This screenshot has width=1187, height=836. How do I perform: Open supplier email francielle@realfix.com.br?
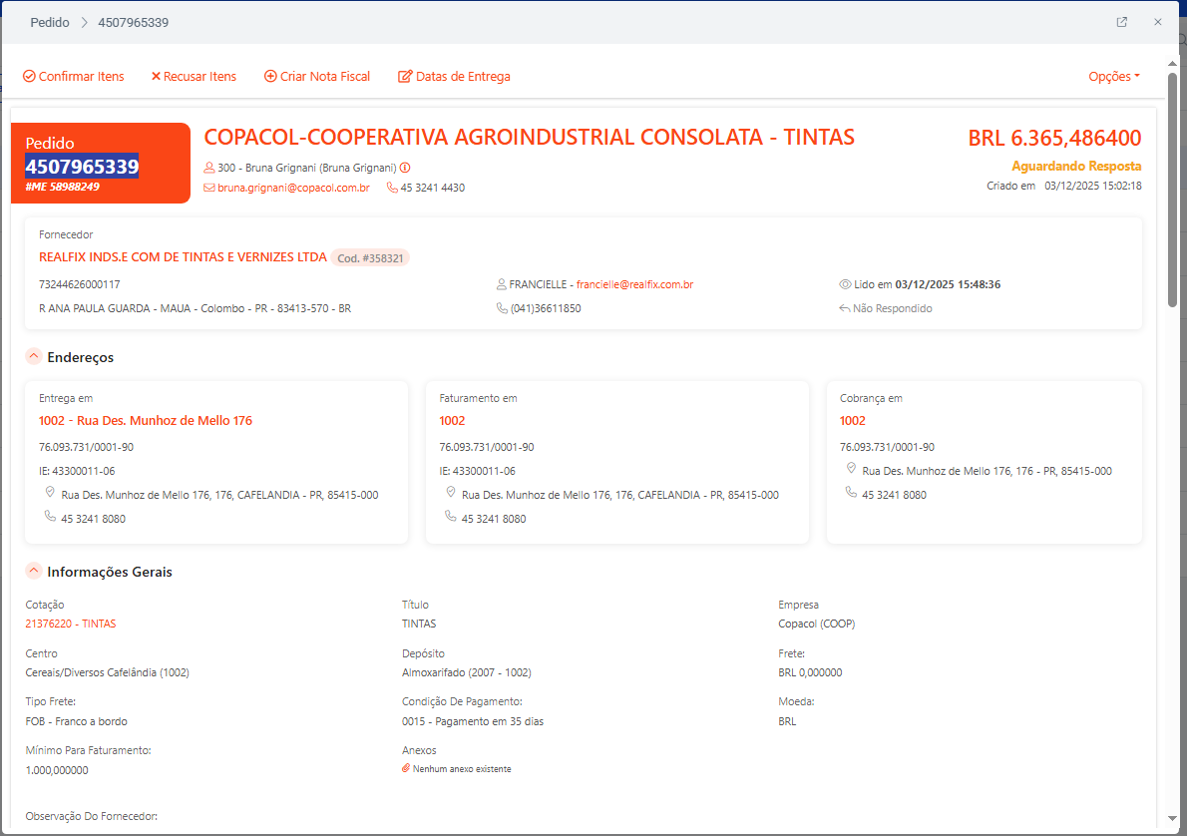point(634,284)
